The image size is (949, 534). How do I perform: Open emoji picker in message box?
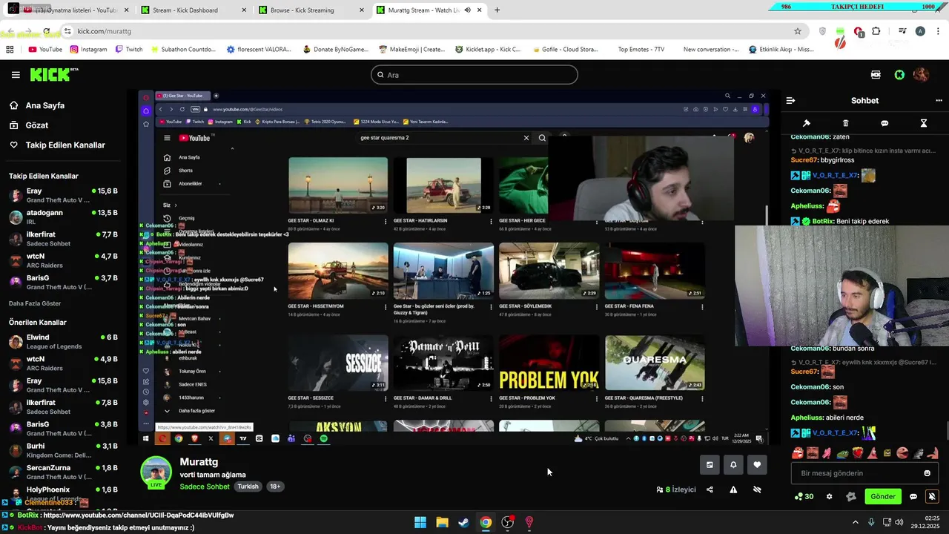pos(927,473)
